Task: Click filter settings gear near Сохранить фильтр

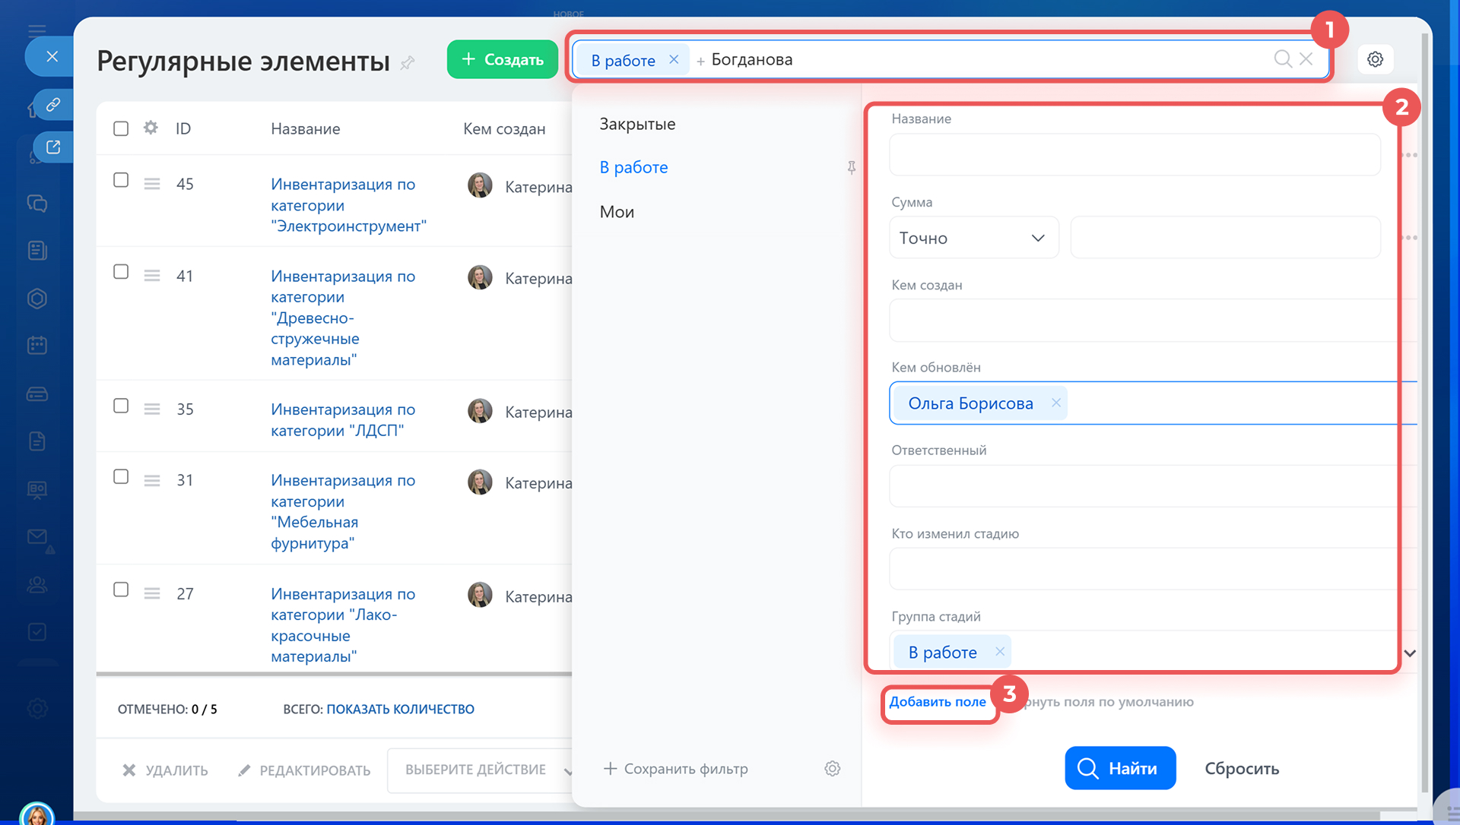Action: point(832,769)
